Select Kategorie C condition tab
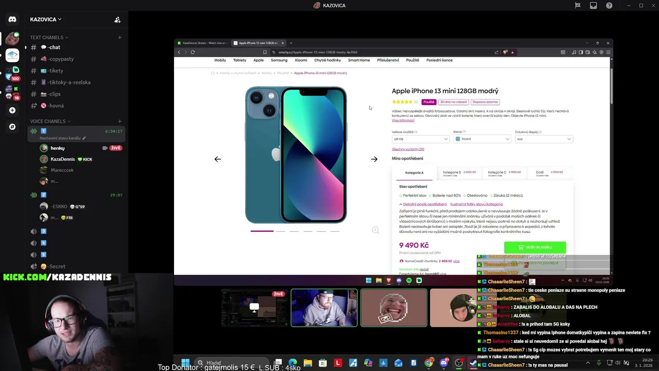 pos(504,173)
